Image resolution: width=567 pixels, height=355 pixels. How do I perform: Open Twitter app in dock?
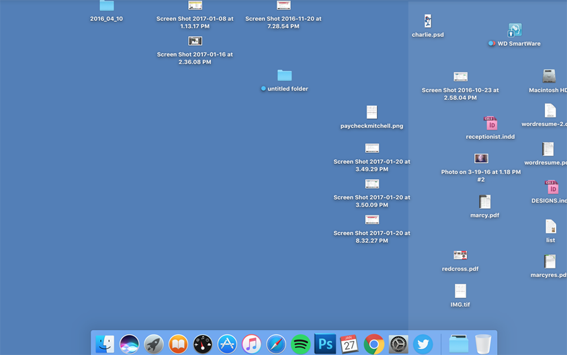(x=423, y=344)
